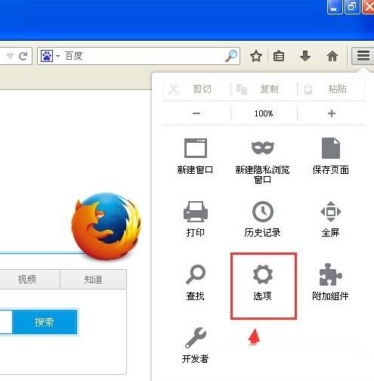This screenshot has width=374, height=381.
Task: Click the bookmark star icon
Action: tap(256, 56)
